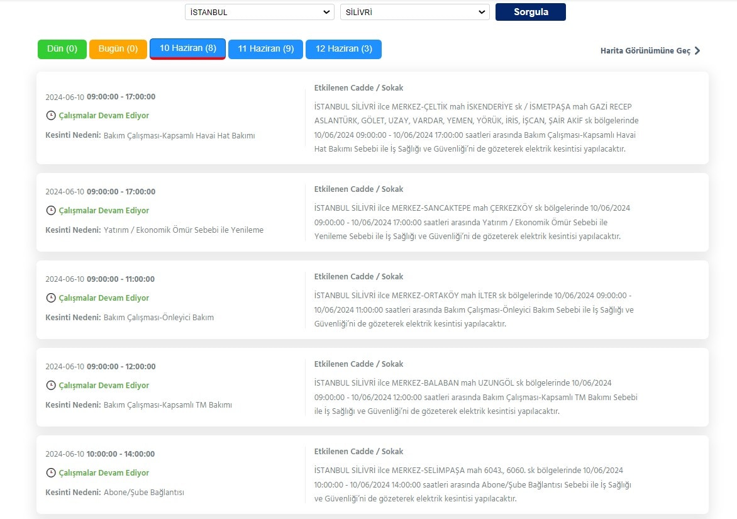Click the MERKEZ-SELİMPAŞA mah 6043 description
The image size is (737, 519).
pos(472,484)
